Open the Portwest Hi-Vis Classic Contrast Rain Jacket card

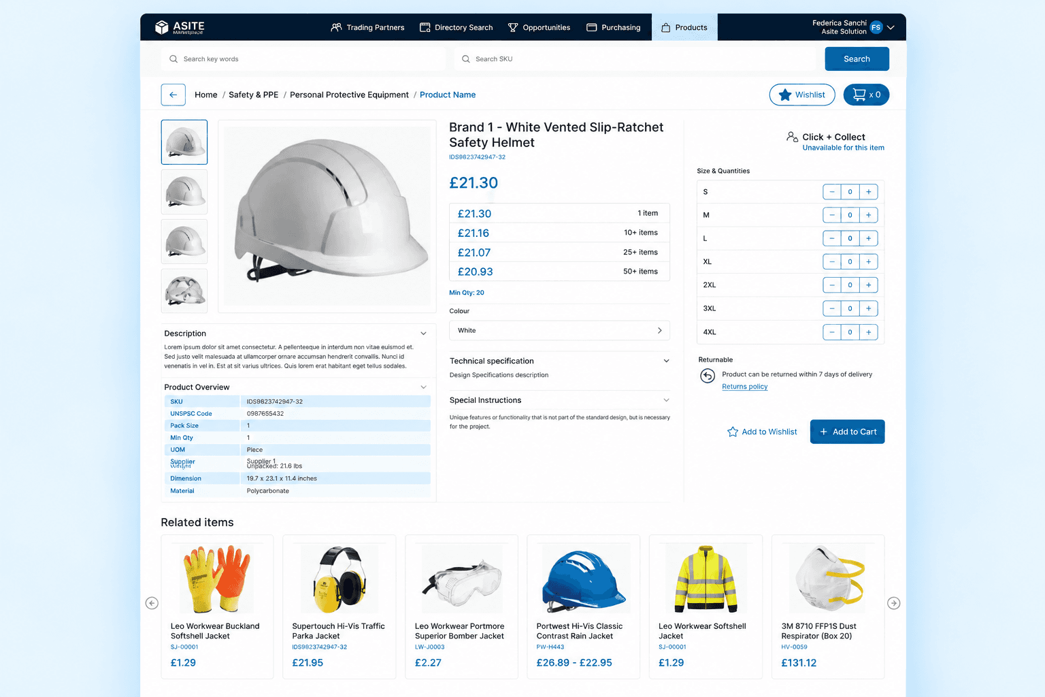point(583,606)
